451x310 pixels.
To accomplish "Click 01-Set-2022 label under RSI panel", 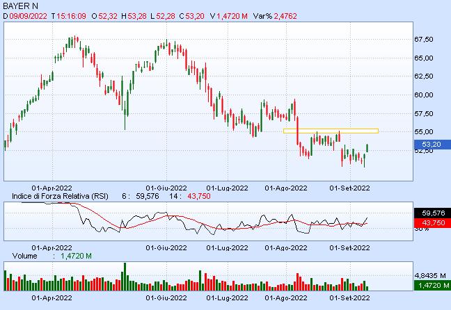I will pos(349,247).
